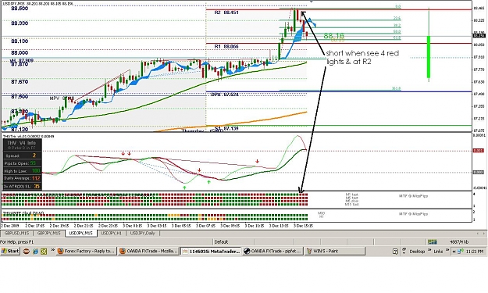
Task: Click the DPV 87.524 pivot label
Action: [x=225, y=95]
